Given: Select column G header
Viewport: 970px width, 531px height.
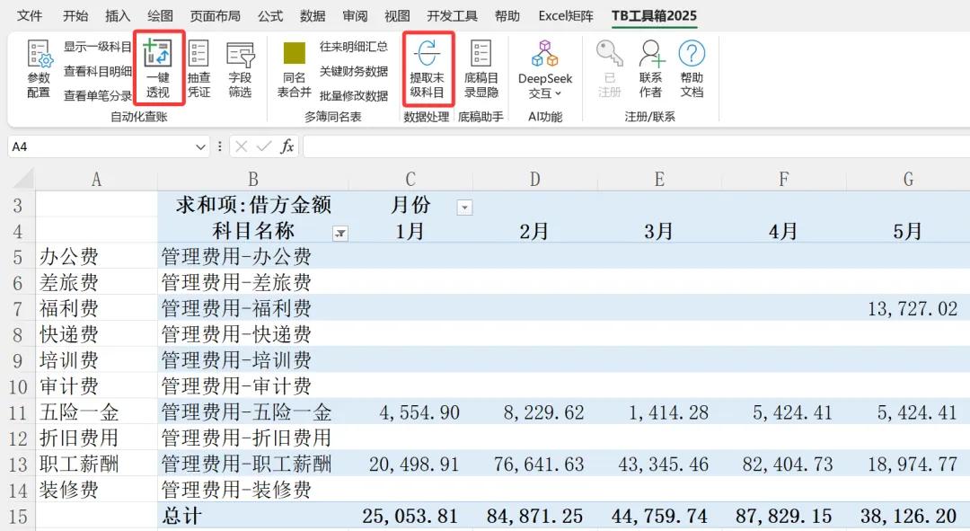Looking at the screenshot, I should click(x=908, y=179).
